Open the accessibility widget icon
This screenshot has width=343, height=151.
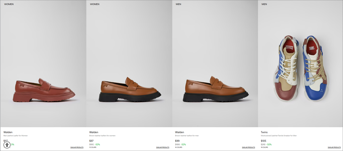[x=7, y=145]
